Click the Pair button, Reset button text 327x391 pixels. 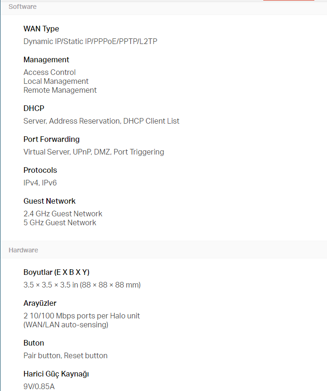[66, 356]
